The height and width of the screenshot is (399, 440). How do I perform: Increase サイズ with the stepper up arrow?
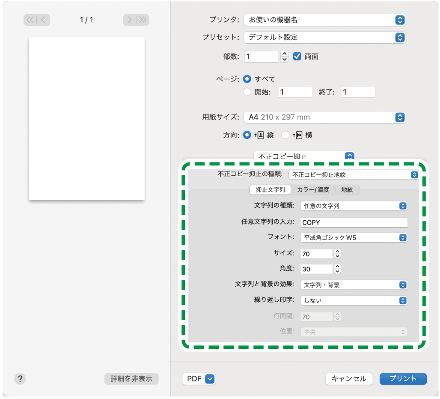click(x=337, y=252)
